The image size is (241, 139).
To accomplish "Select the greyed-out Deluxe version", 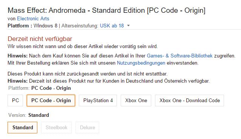I will 87,127.
